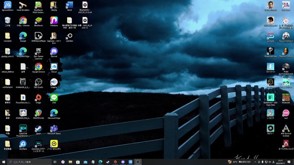Viewport: 294px width, 165px height.
Task: Select the Recycle Bin icon
Action: tap(7, 22)
